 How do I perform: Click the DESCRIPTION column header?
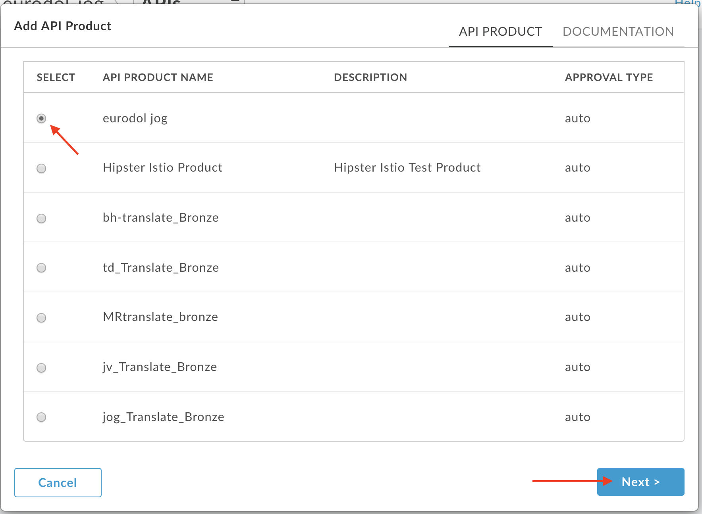point(370,77)
